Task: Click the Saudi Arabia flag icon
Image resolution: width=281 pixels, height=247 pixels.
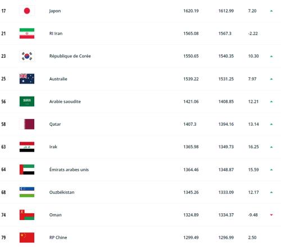Action: coord(27,102)
